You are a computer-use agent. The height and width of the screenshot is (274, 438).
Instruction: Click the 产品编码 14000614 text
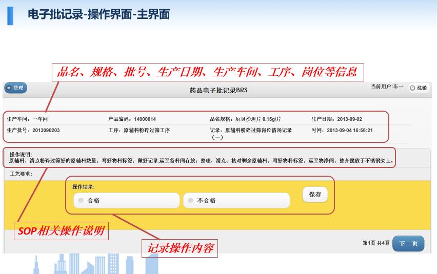pyautogui.click(x=132, y=119)
